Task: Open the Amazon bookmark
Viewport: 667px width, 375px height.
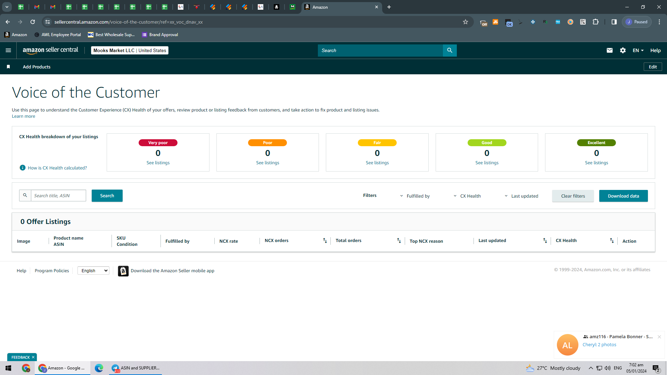Action: [16, 35]
